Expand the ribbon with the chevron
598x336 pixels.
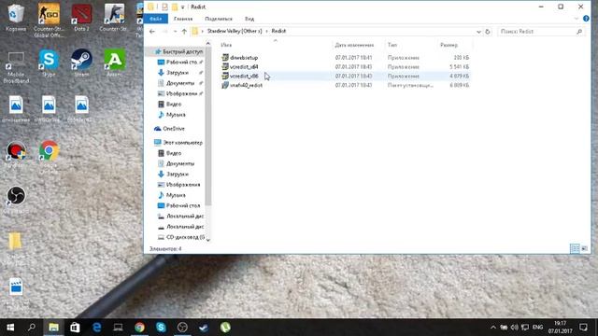click(x=576, y=19)
